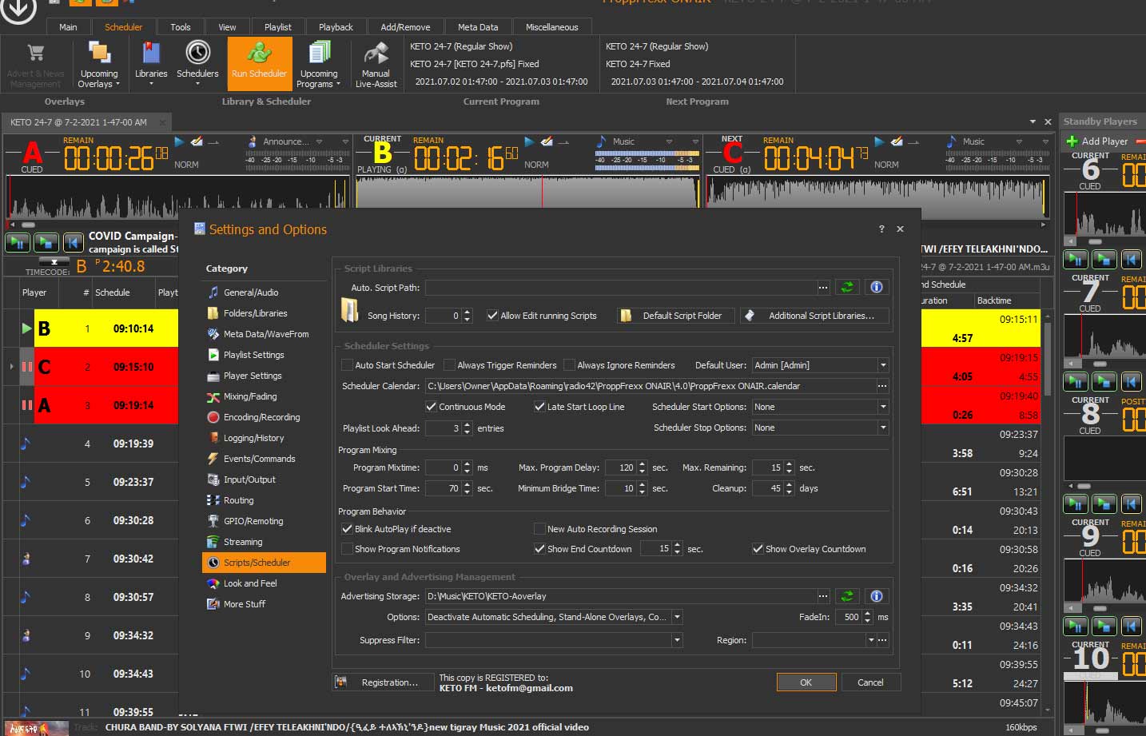The image size is (1146, 736).
Task: Open the Meta Data ribbon tab
Action: click(478, 27)
